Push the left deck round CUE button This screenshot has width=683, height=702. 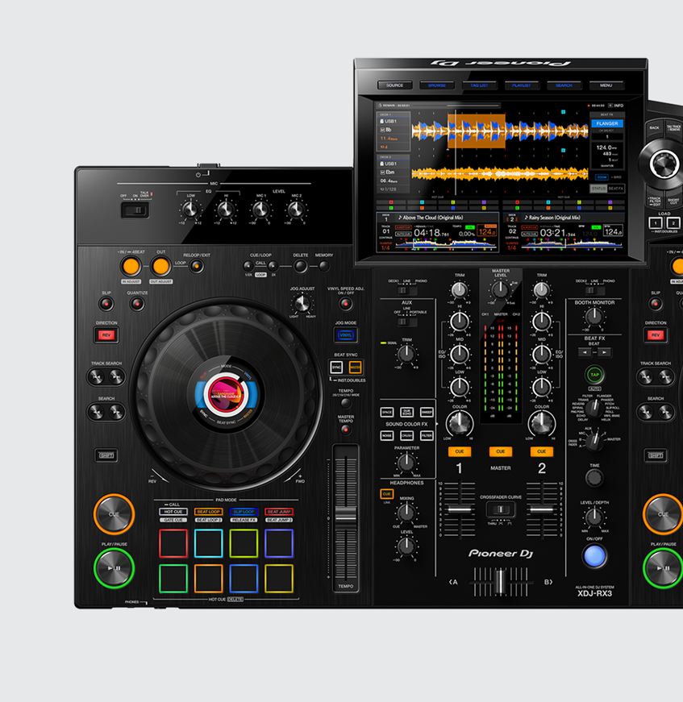(x=115, y=514)
